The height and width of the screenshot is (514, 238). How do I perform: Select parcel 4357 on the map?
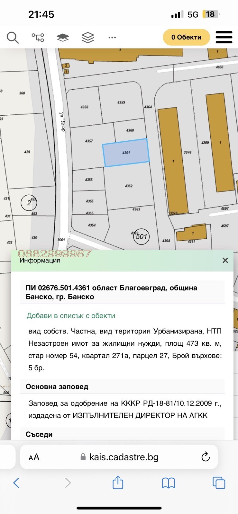point(89,141)
